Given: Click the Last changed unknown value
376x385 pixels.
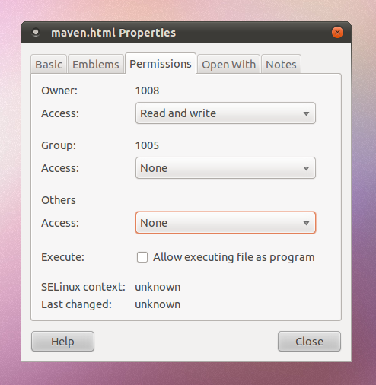Looking at the screenshot, I should pos(158,304).
